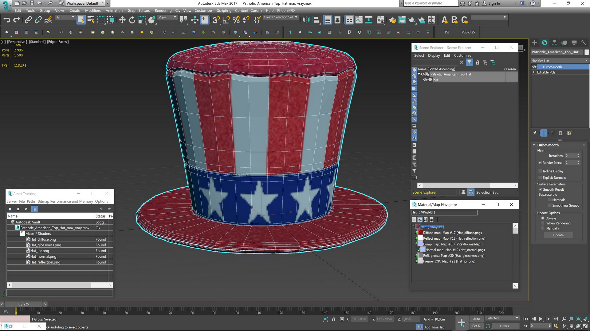Screen dimensions: 590x331
Task: Click Play Animation button
Action: click(x=541, y=319)
